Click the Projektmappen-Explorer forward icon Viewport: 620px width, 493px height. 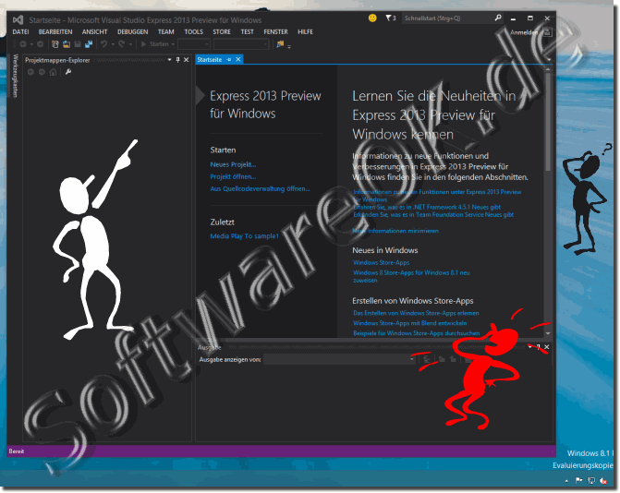click(42, 72)
